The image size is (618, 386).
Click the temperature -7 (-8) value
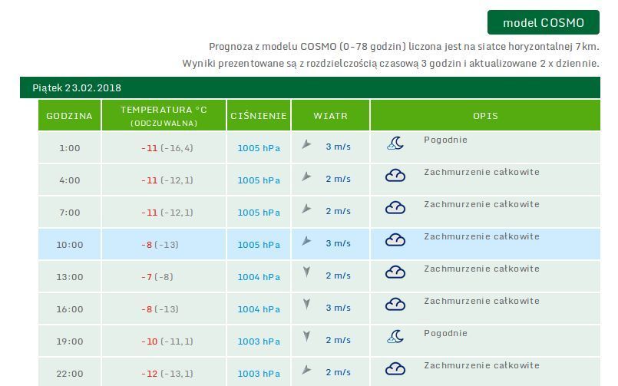click(157, 277)
